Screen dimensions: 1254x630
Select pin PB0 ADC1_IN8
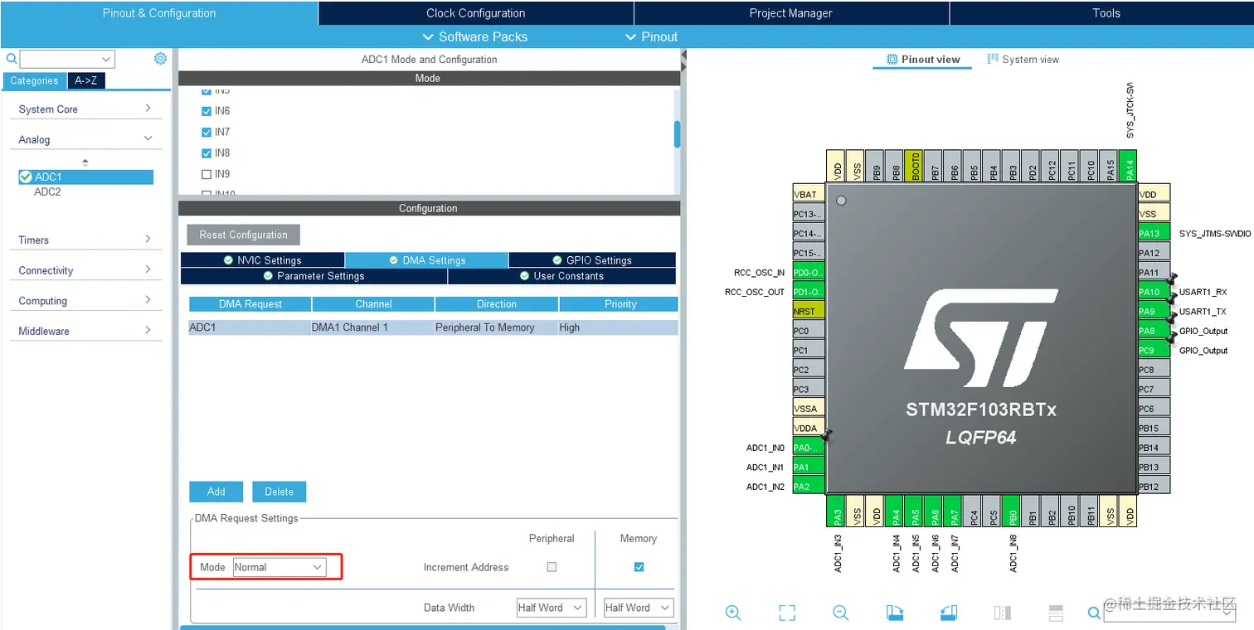[1010, 511]
